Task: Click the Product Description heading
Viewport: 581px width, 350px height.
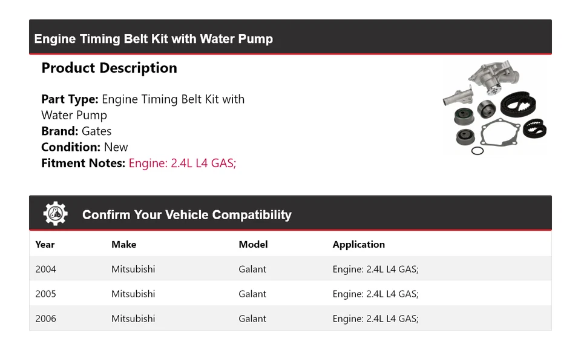Action: 109,68
